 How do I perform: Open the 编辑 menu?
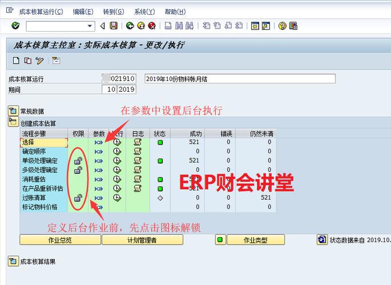[x=83, y=12]
